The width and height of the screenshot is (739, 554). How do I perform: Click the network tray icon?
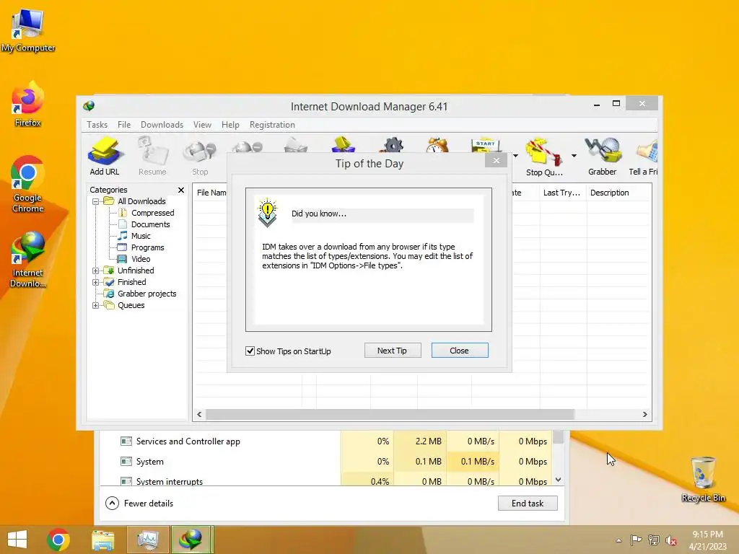point(654,540)
